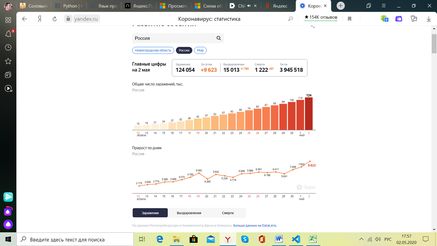The width and height of the screenshot is (437, 246).
Task: Click the magnifier in Россия search field
Action: pyautogui.click(x=219, y=38)
